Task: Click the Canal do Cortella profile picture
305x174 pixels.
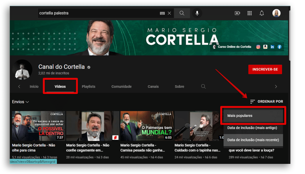Action: click(22, 70)
